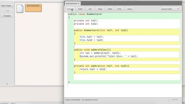Click the Copy button
185x104 pixels.
(100, 9)
